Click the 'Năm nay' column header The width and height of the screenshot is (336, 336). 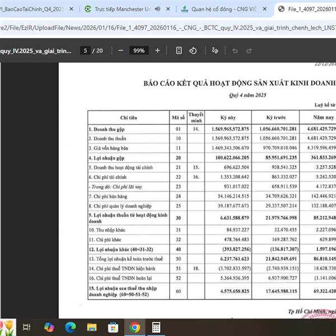tap(323, 118)
